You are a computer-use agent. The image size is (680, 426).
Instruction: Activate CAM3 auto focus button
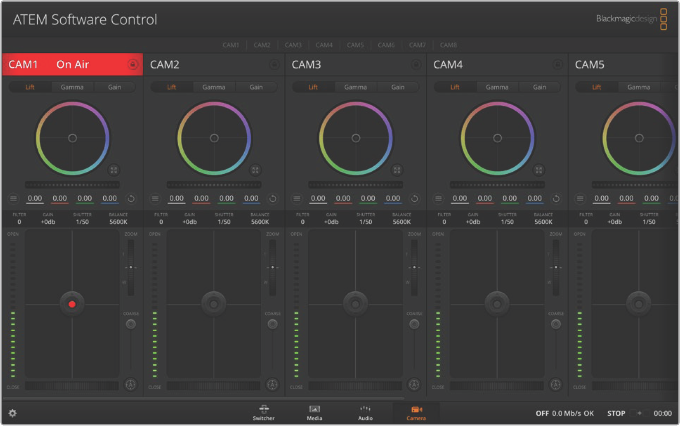414,385
